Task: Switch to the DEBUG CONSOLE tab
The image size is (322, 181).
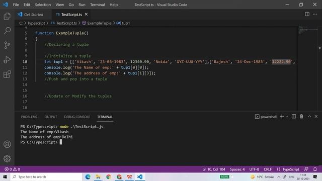Action: click(77, 117)
